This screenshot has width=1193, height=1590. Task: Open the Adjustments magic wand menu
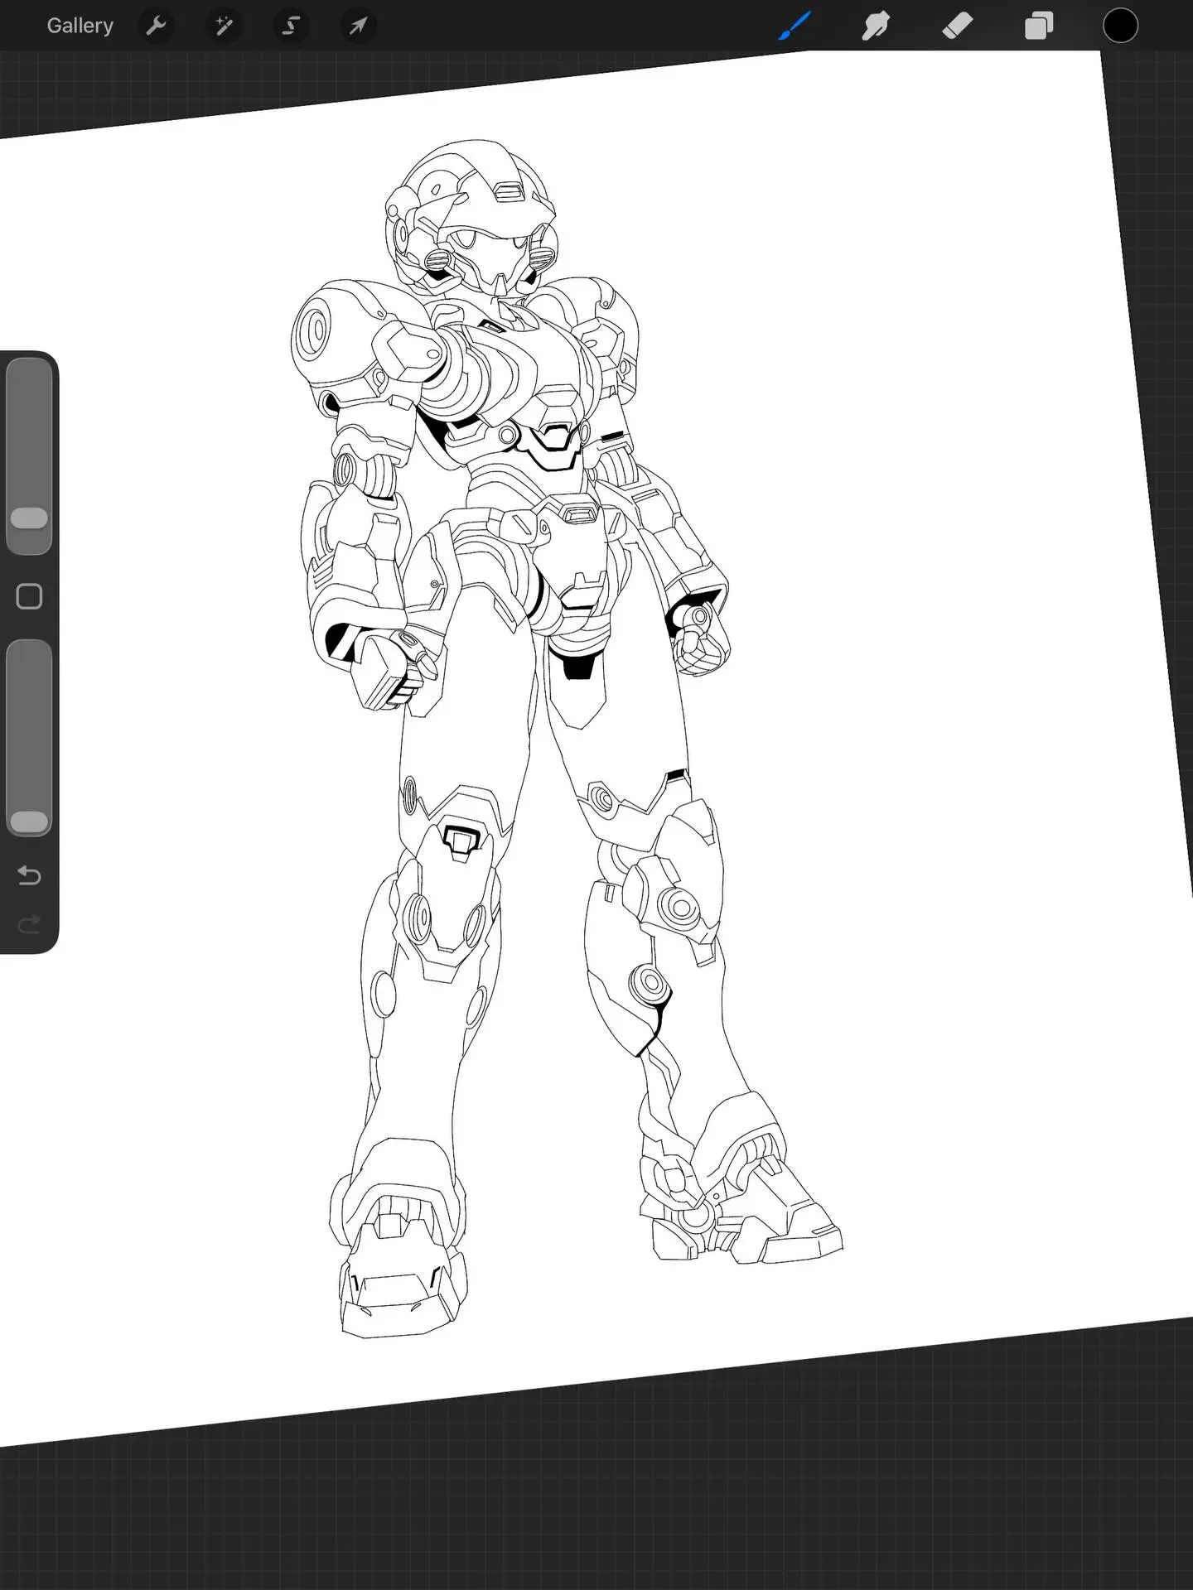224,26
